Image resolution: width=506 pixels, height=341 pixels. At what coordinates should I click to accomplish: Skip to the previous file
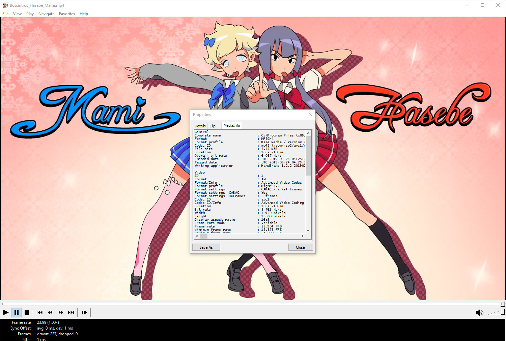click(x=39, y=312)
